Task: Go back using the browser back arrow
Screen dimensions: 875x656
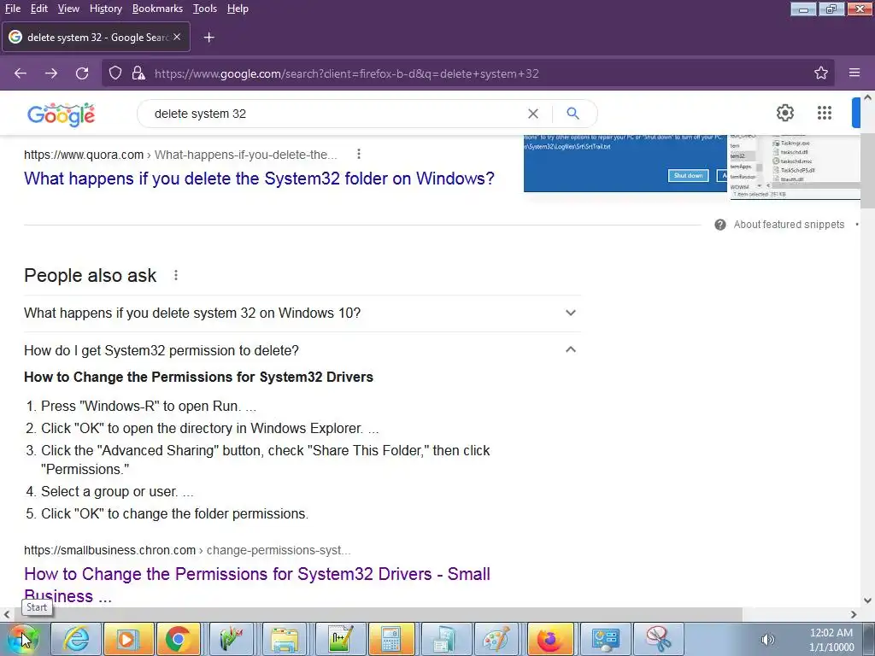Action: point(21,73)
